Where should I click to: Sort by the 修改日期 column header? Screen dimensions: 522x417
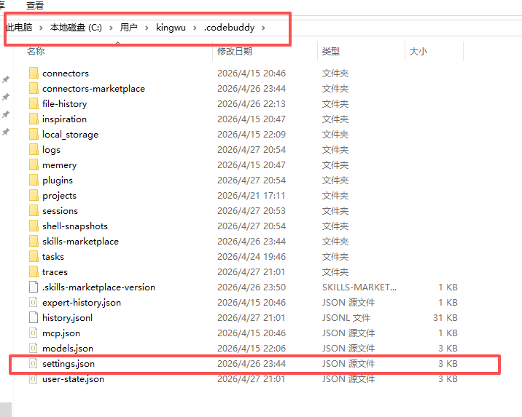click(235, 51)
